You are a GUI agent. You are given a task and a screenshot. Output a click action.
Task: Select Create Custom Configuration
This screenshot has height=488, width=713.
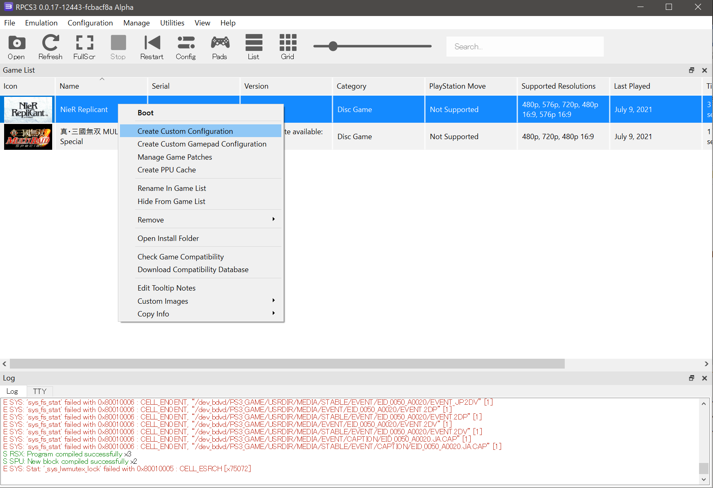[201, 131]
